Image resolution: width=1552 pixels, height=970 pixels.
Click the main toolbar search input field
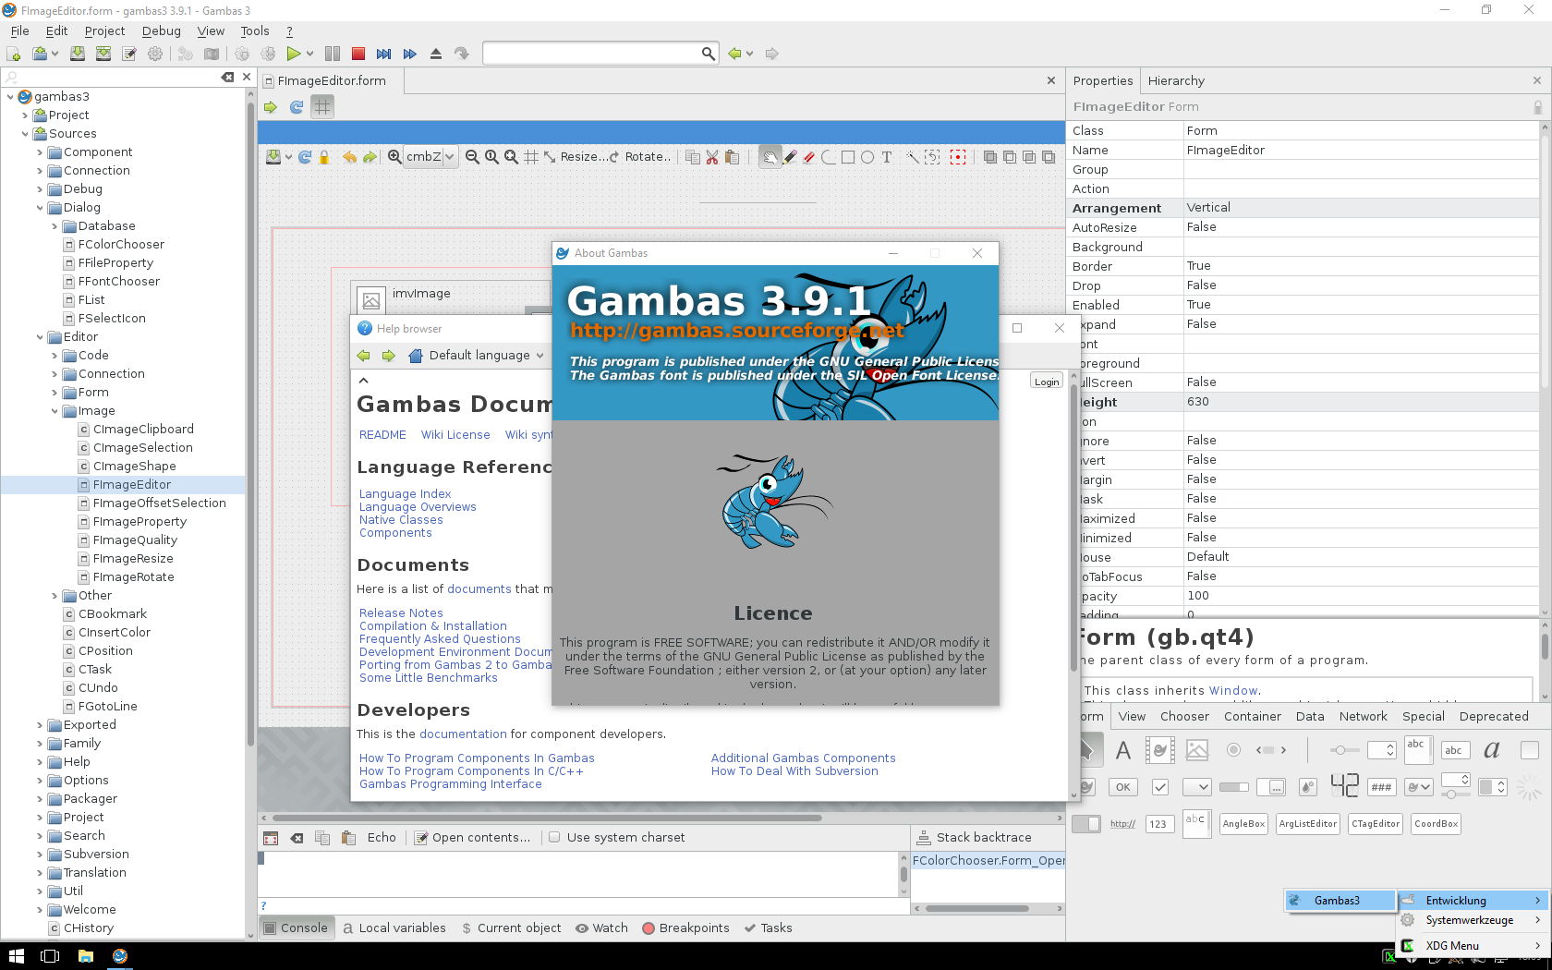591,54
